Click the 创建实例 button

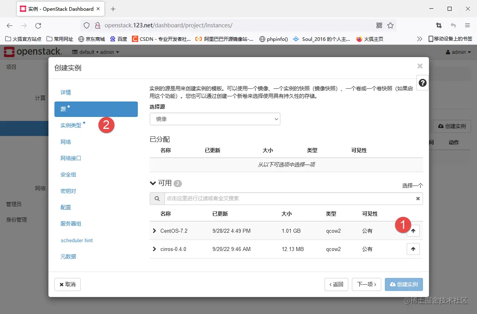[404, 284]
